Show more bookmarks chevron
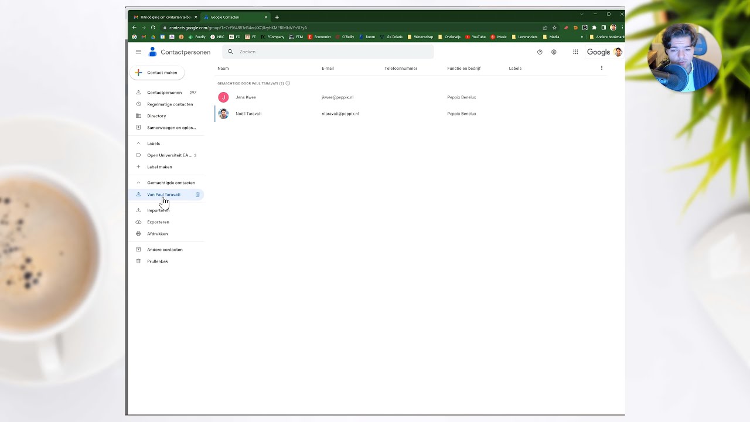Screen dimensions: 750x422 click(582, 37)
